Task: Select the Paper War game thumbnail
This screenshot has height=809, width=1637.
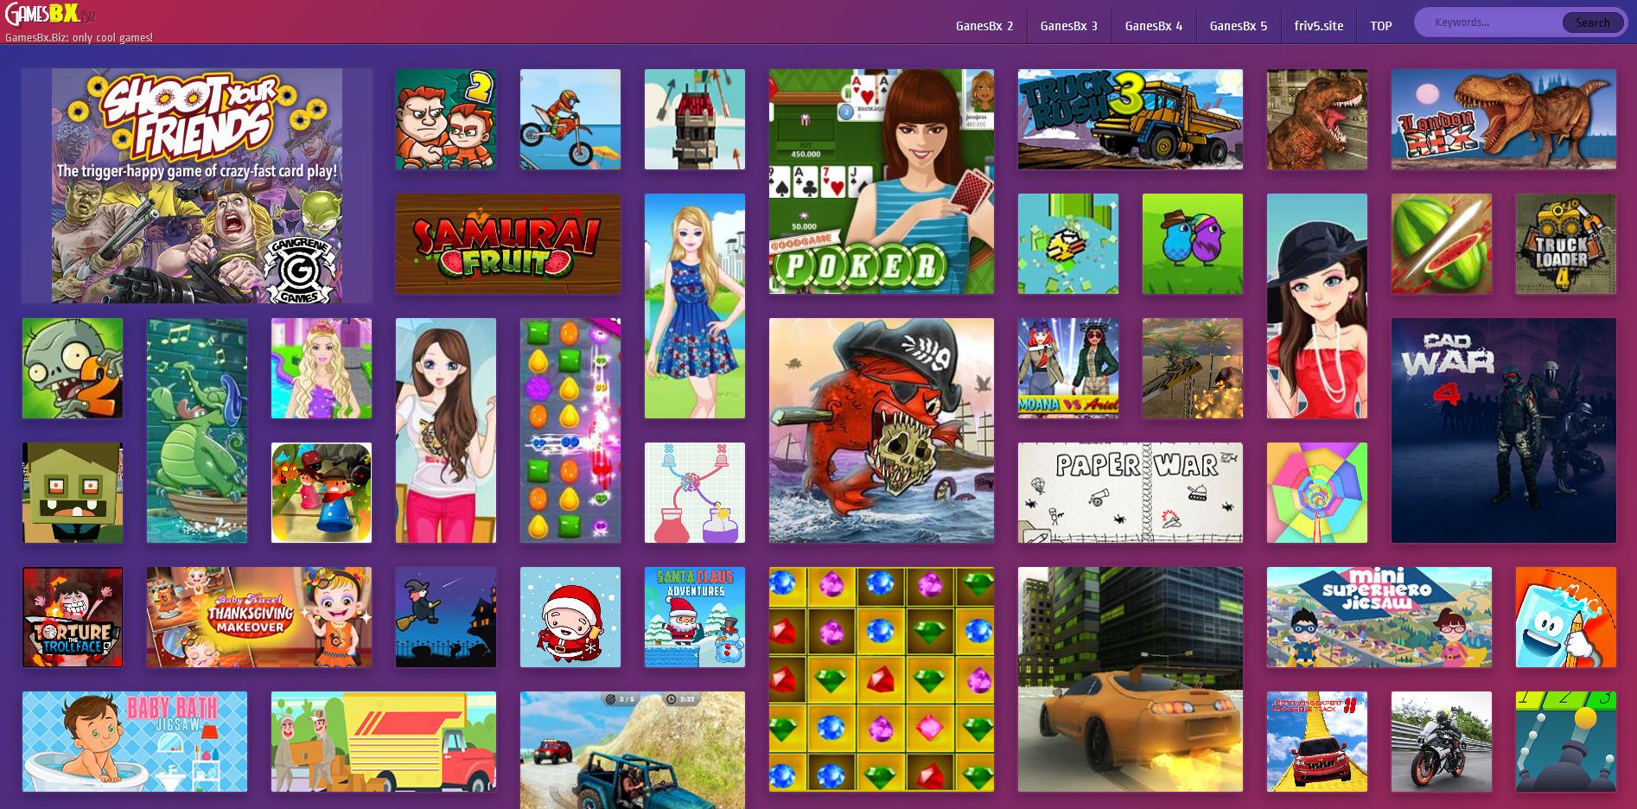Action: pos(1129,493)
